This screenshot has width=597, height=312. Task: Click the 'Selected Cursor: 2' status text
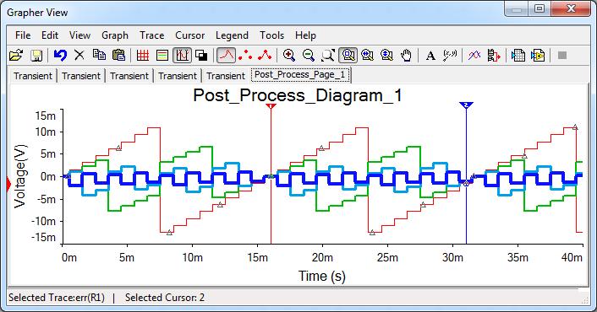[x=165, y=297]
